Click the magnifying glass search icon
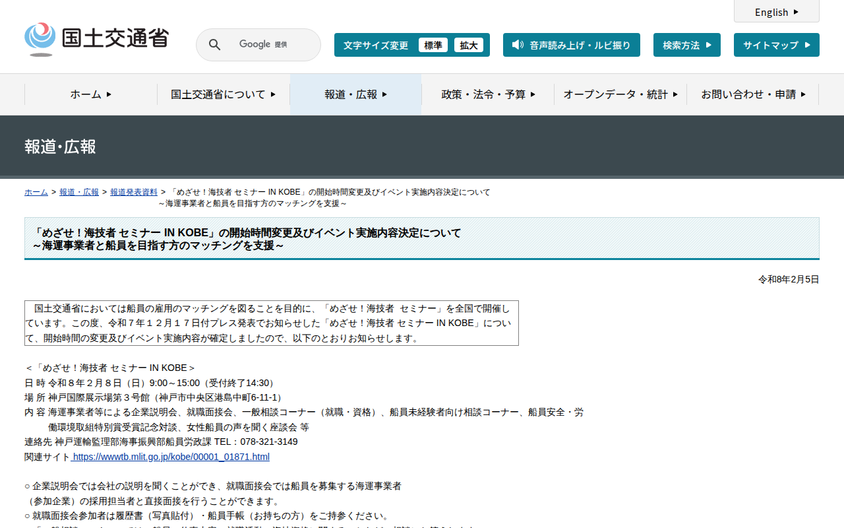The image size is (844, 528). 214,45
